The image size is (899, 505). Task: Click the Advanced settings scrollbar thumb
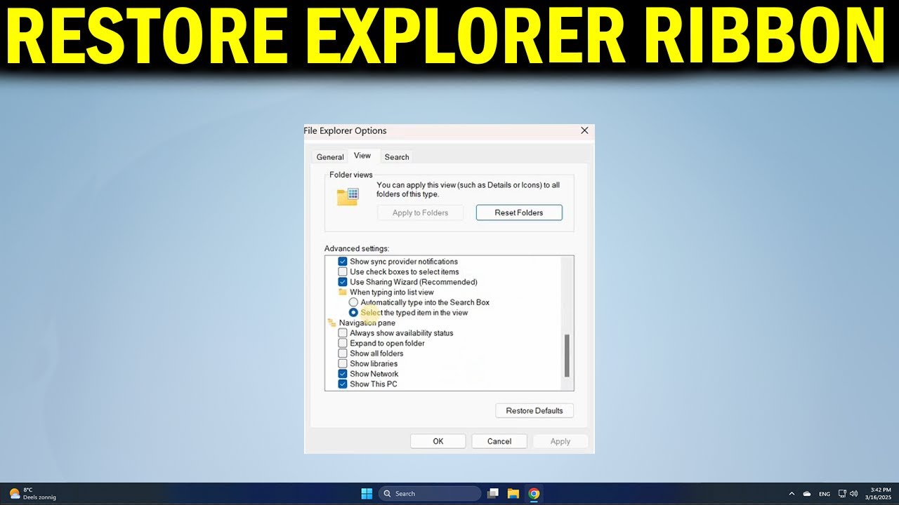pyautogui.click(x=567, y=356)
